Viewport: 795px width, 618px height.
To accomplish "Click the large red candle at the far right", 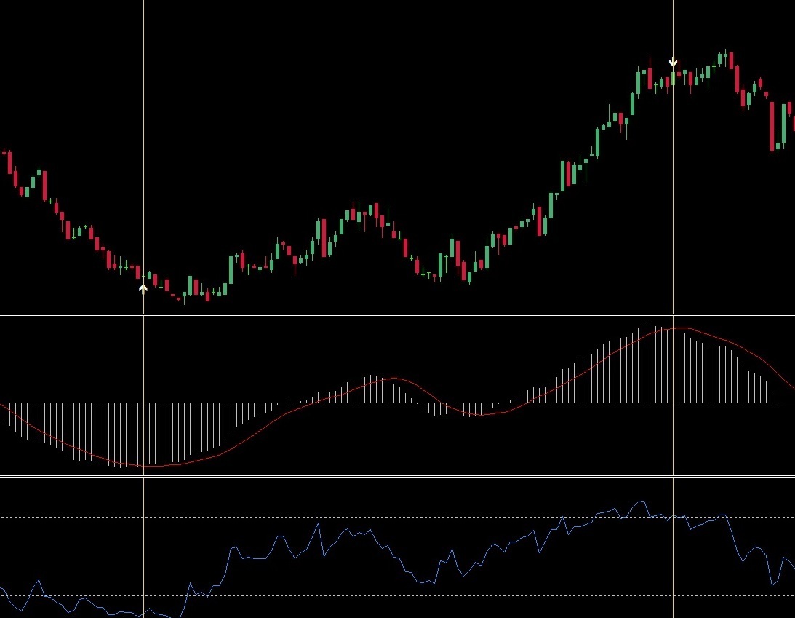I will [772, 126].
